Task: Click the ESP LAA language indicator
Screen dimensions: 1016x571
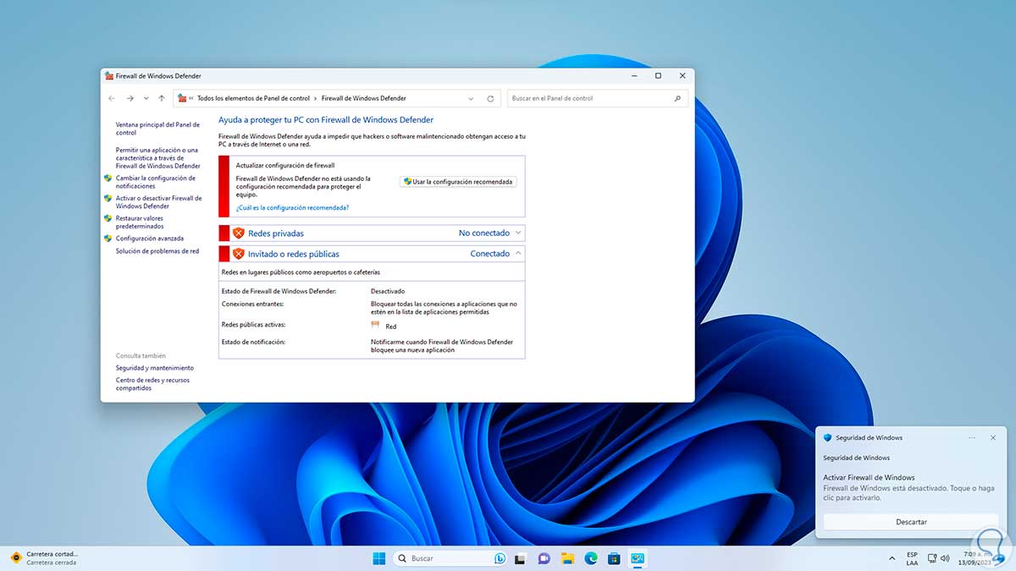Action: [912, 558]
